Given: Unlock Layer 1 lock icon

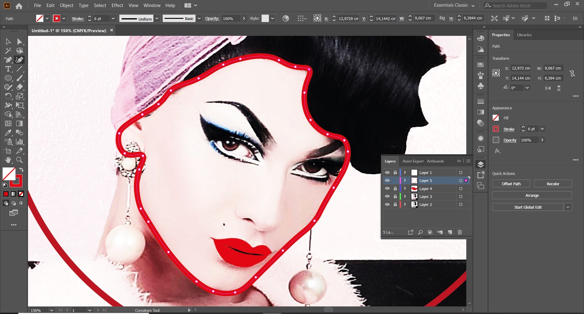Looking at the screenshot, I should (395, 172).
